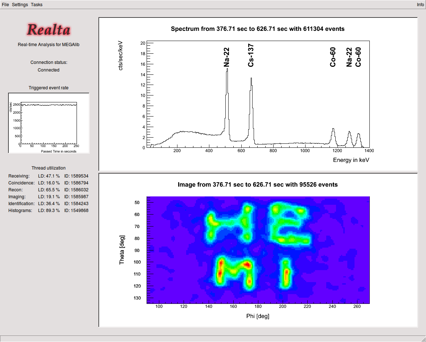Click the Realta logo

point(49,29)
